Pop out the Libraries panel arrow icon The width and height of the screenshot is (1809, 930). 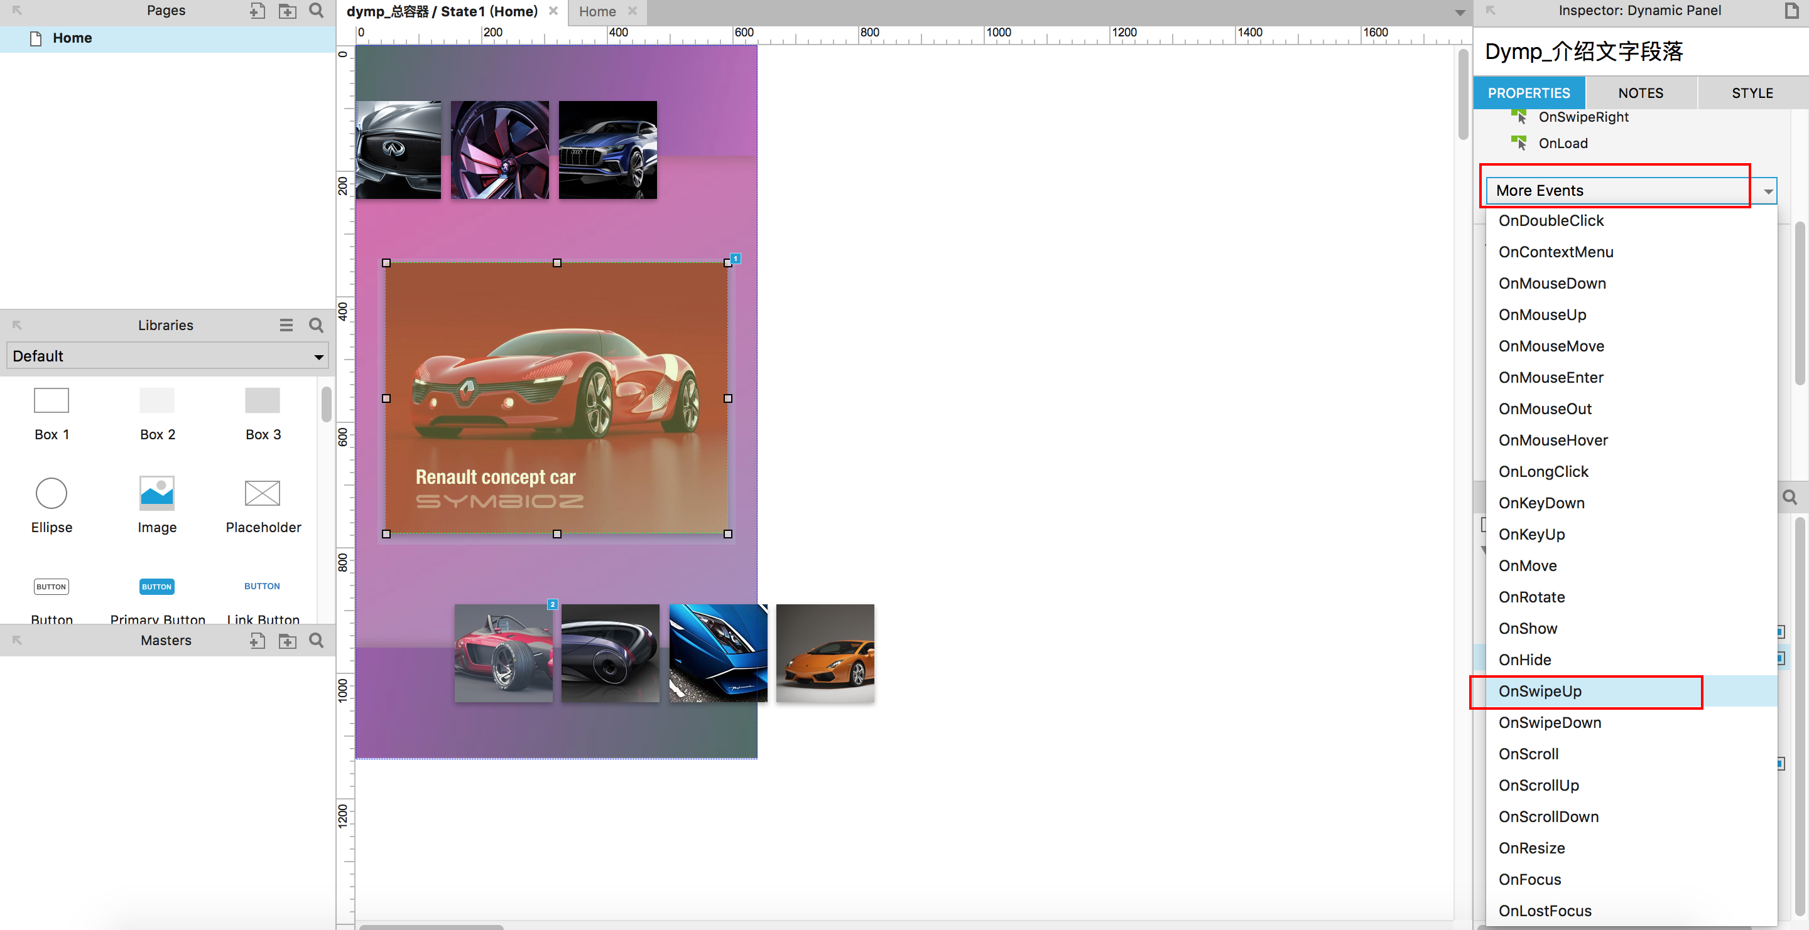click(x=18, y=324)
